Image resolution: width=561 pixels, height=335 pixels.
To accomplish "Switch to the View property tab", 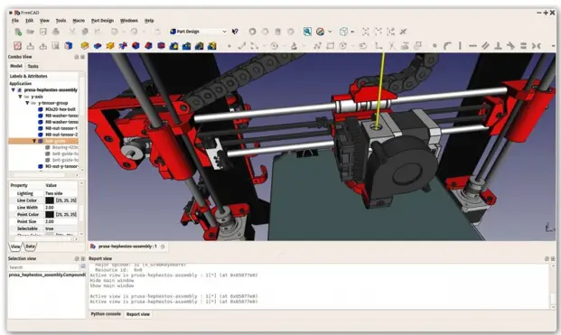I will [x=15, y=247].
